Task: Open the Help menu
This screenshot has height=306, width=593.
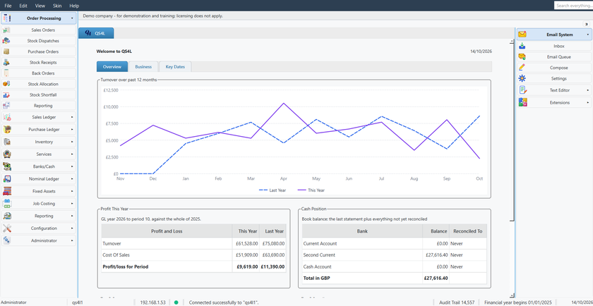Action: point(75,6)
